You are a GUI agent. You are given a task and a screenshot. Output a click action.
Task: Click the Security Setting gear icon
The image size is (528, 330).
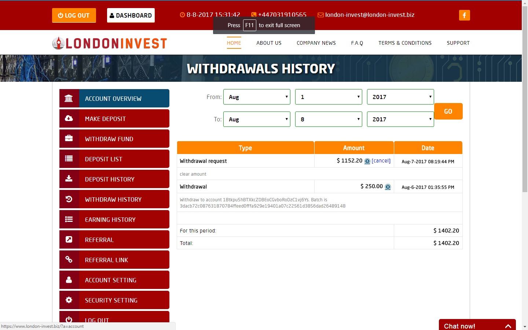69,300
